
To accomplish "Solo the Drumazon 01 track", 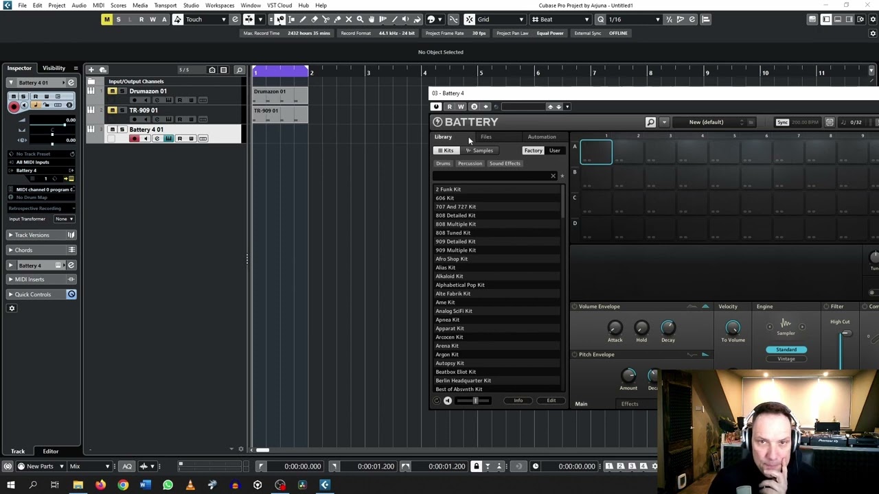I will pyautogui.click(x=122, y=91).
